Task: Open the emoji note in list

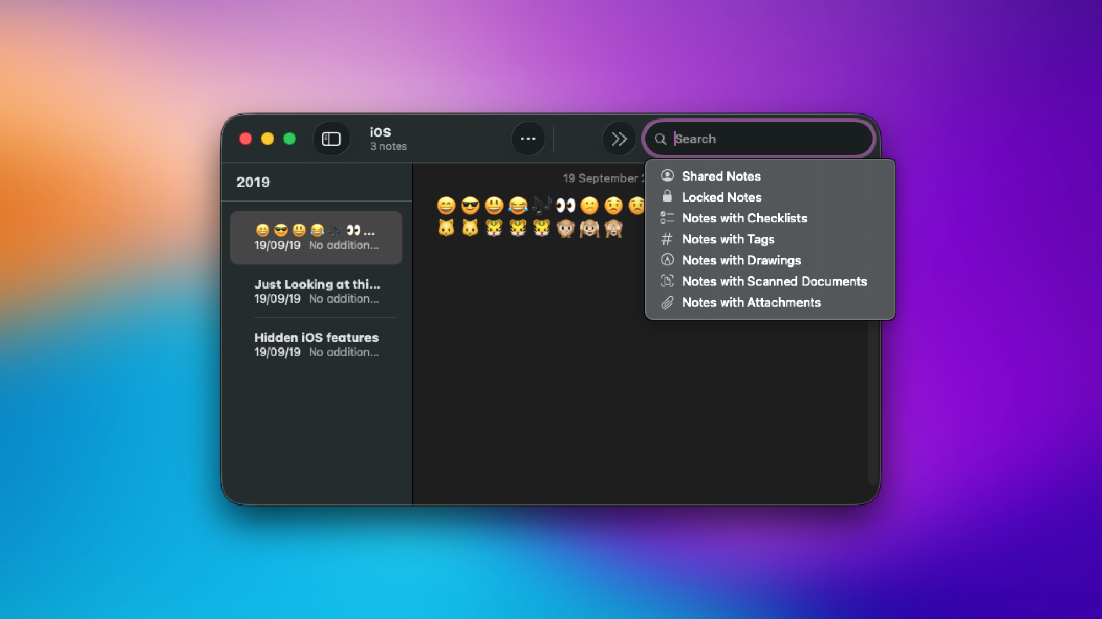Action: pyautogui.click(x=316, y=237)
